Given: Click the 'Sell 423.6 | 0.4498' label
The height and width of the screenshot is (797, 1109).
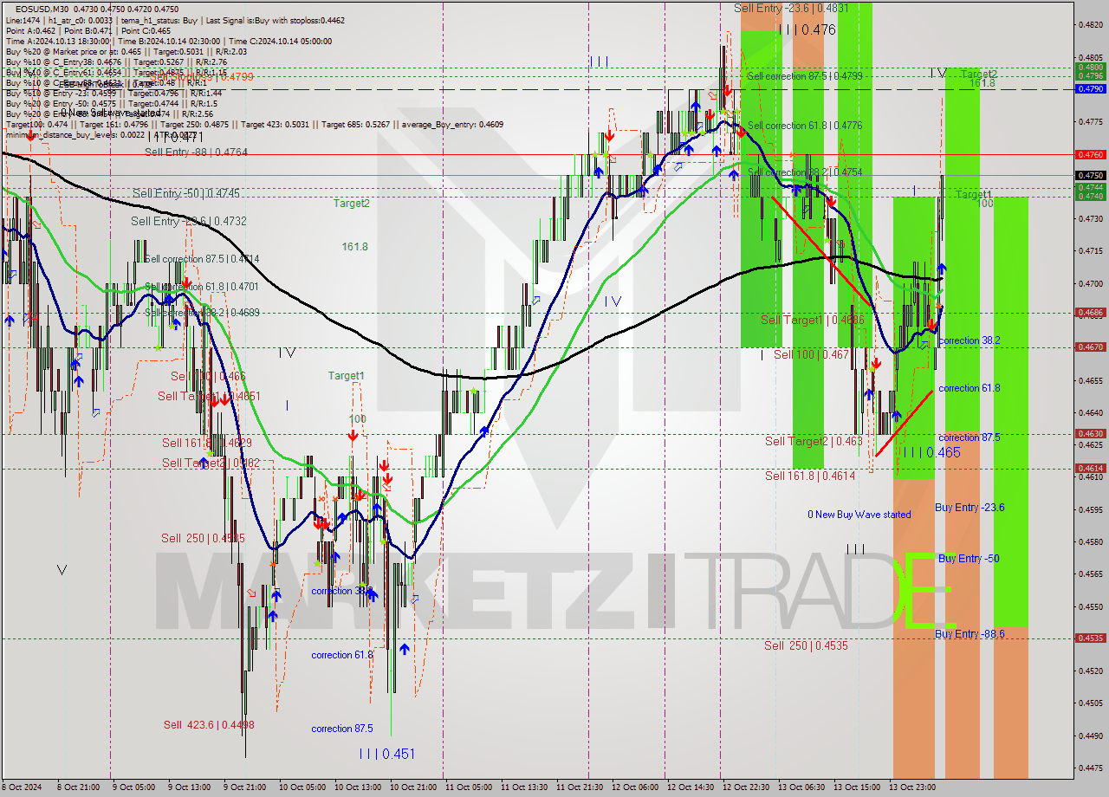Looking at the screenshot, I should coord(209,725).
